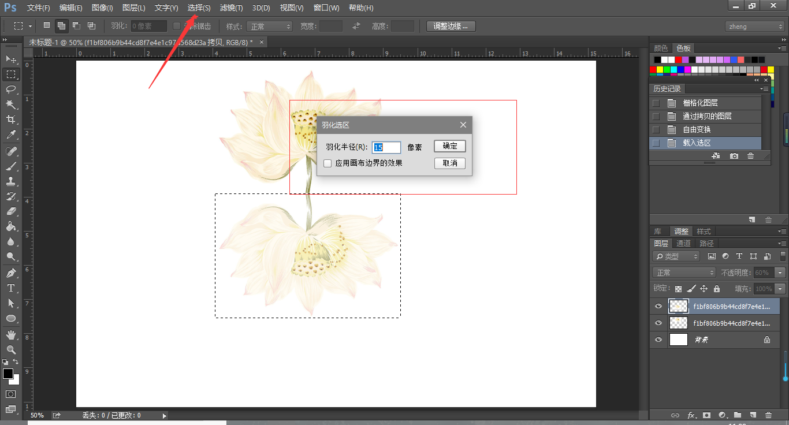Click 确定 in the feather dialog
This screenshot has height=425, width=789.
(450, 146)
